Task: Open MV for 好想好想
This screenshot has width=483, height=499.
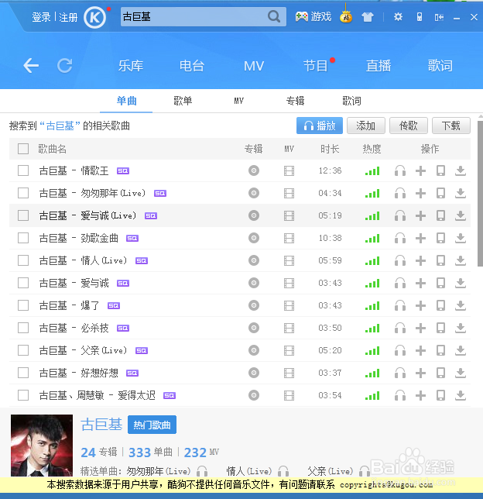Action: coord(289,373)
